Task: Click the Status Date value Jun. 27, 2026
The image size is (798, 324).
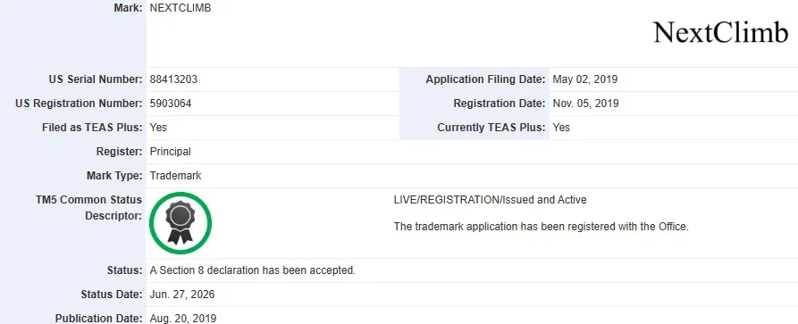Action: [x=182, y=295]
